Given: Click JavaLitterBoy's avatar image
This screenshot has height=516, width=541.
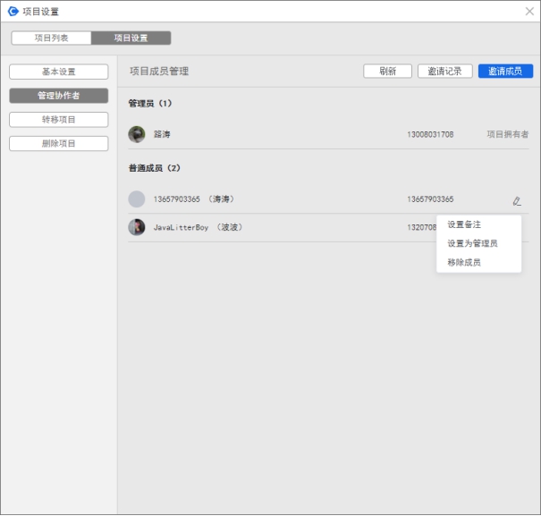Looking at the screenshot, I should [137, 227].
